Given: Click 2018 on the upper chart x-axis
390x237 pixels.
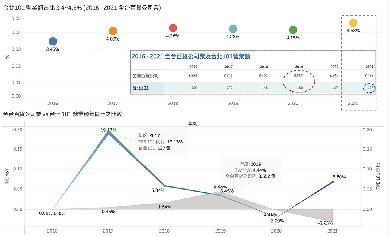Looking at the screenshot, I should point(173,103).
